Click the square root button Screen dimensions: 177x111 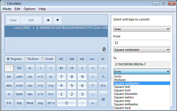point(103,68)
